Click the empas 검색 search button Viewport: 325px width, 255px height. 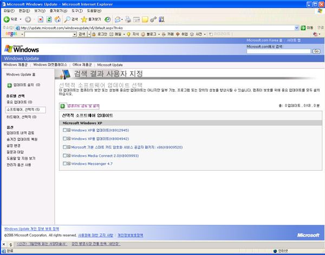(82, 34)
